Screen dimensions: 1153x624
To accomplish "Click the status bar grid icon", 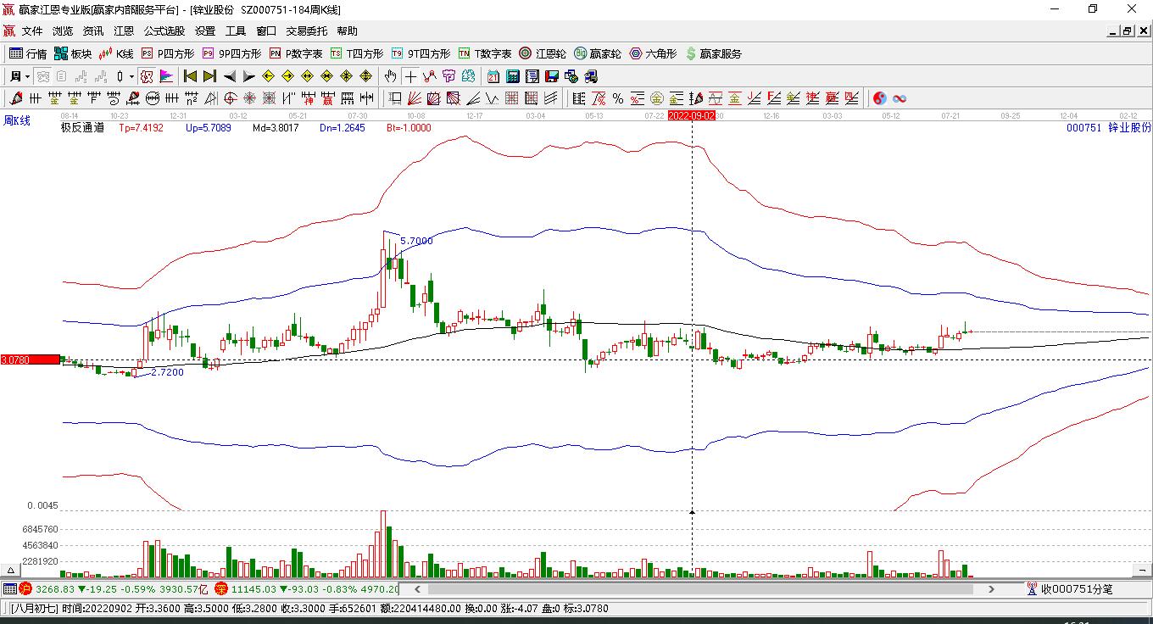I will [9, 588].
